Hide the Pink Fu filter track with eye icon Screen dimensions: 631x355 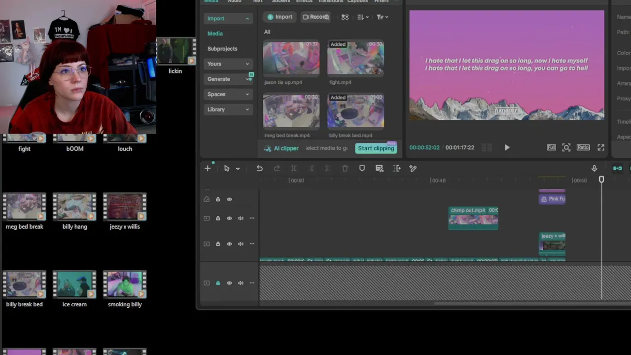tap(229, 199)
